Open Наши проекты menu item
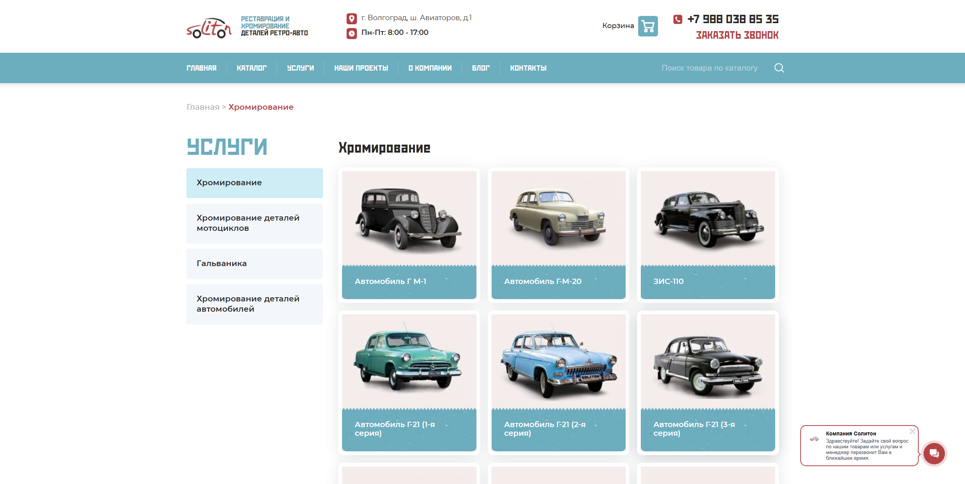965x484 pixels. (361, 68)
